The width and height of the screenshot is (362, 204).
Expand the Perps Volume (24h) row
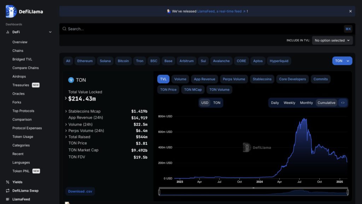click(66, 131)
